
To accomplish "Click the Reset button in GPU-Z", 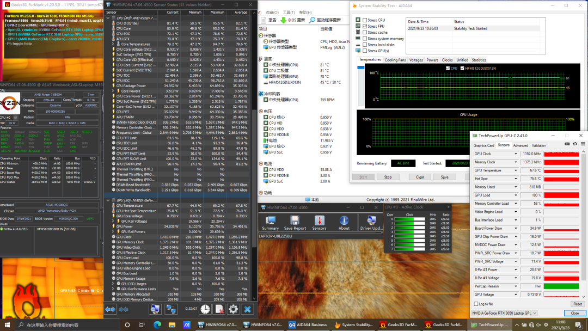I will pyautogui.click(x=577, y=304).
